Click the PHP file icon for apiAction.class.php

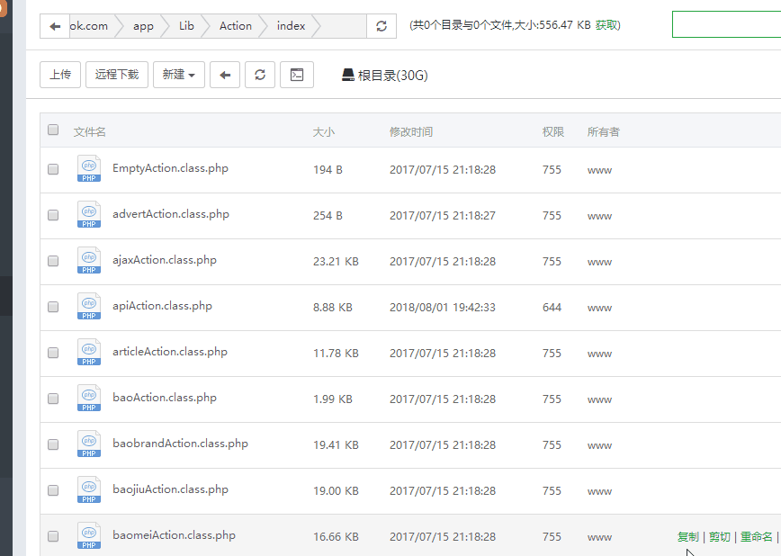tap(89, 307)
